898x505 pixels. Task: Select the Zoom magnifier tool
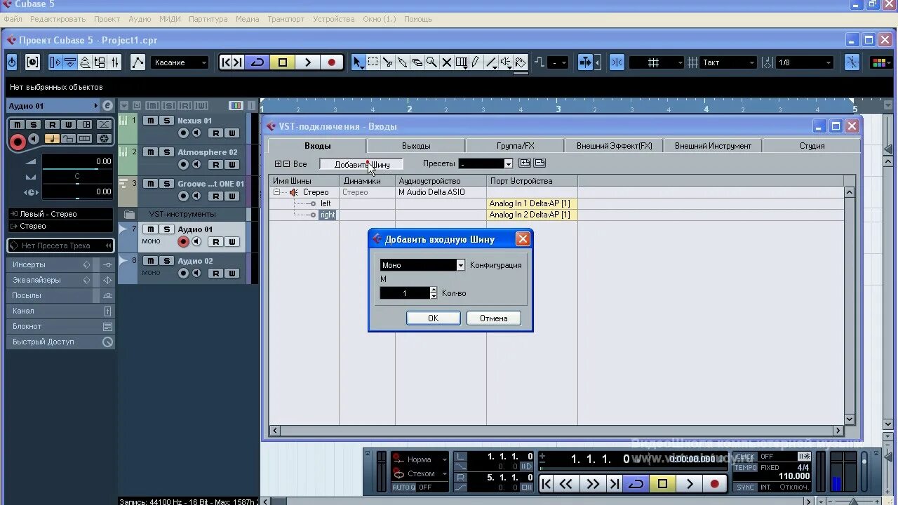432,62
